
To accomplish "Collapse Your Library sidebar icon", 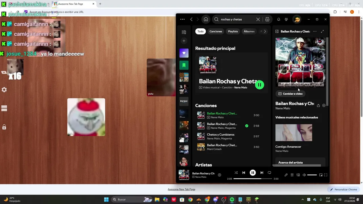I will (184, 32).
